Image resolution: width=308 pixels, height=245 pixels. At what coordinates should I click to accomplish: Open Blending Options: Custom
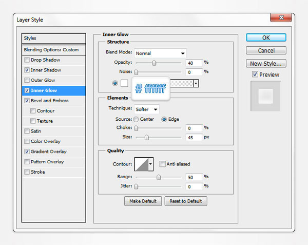point(53,50)
